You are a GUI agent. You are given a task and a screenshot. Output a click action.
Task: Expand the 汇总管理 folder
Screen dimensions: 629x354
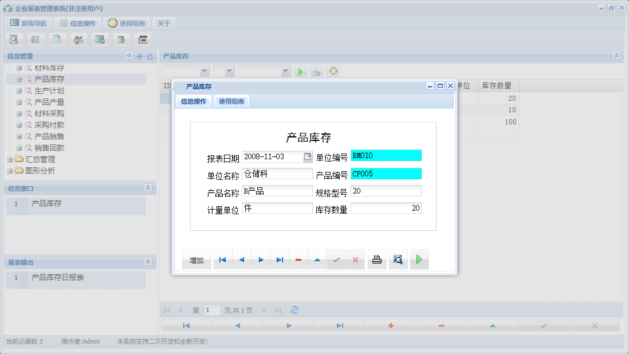click(10, 160)
